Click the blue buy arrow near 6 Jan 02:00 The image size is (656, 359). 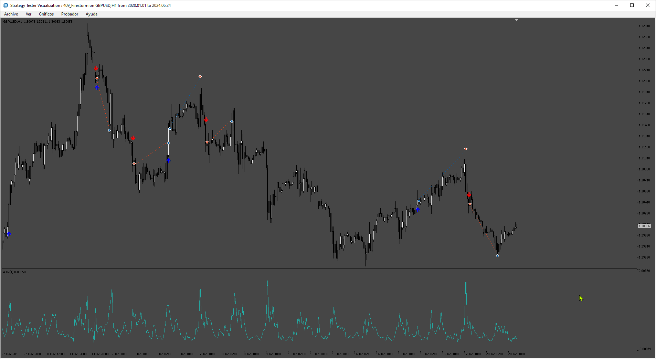[x=168, y=160]
